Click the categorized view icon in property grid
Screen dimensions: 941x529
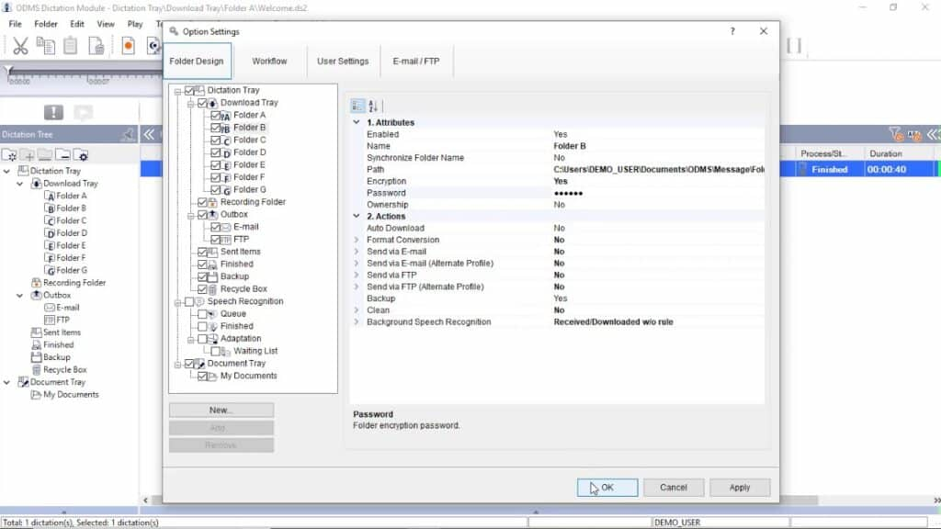point(357,107)
